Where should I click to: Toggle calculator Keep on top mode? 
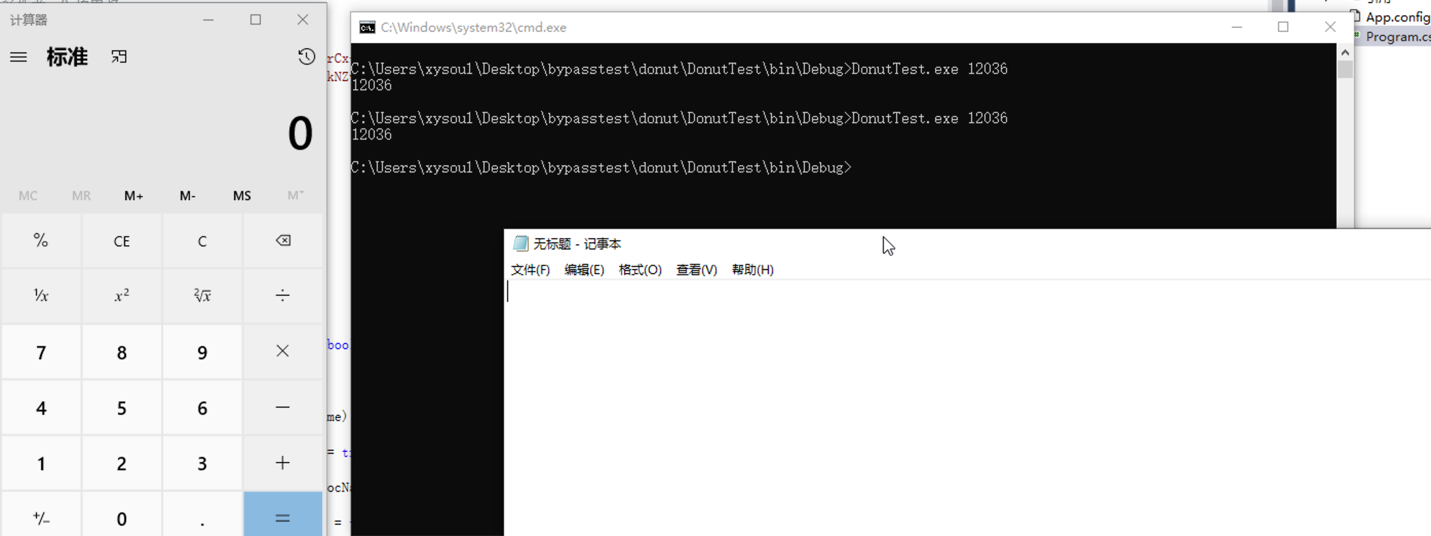click(x=119, y=57)
